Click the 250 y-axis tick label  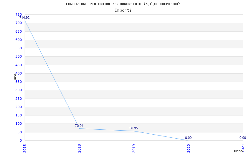point(18,99)
